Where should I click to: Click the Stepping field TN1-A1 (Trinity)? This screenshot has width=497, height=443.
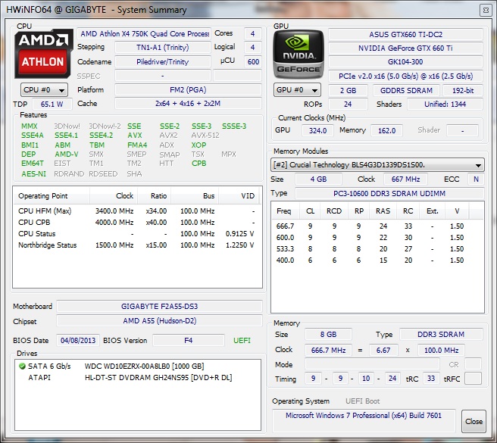coord(163,48)
